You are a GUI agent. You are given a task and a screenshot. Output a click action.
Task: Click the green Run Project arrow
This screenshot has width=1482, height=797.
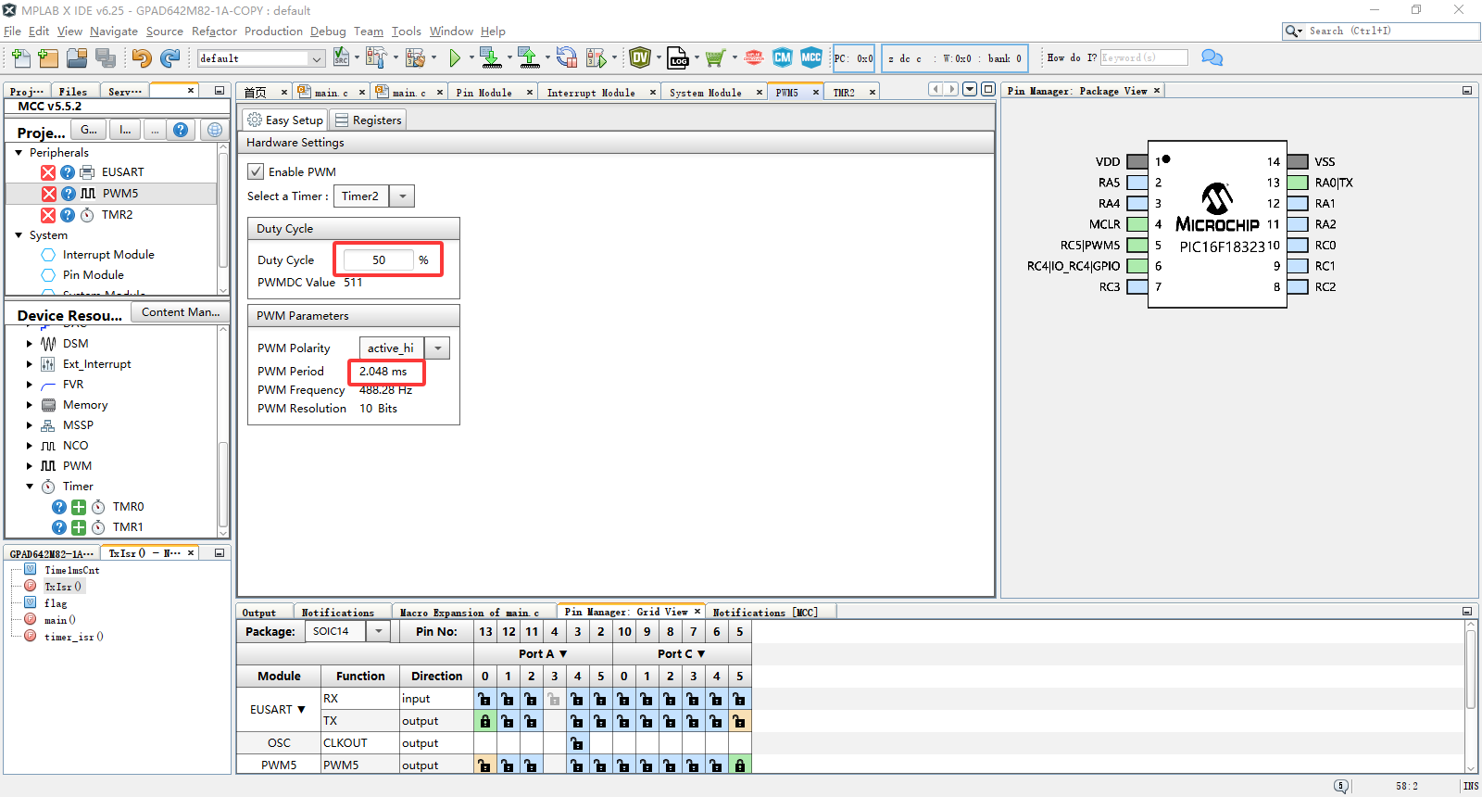[455, 58]
